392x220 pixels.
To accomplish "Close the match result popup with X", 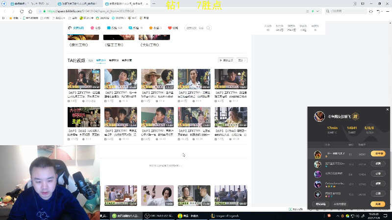I will pyautogui.click(x=388, y=109).
